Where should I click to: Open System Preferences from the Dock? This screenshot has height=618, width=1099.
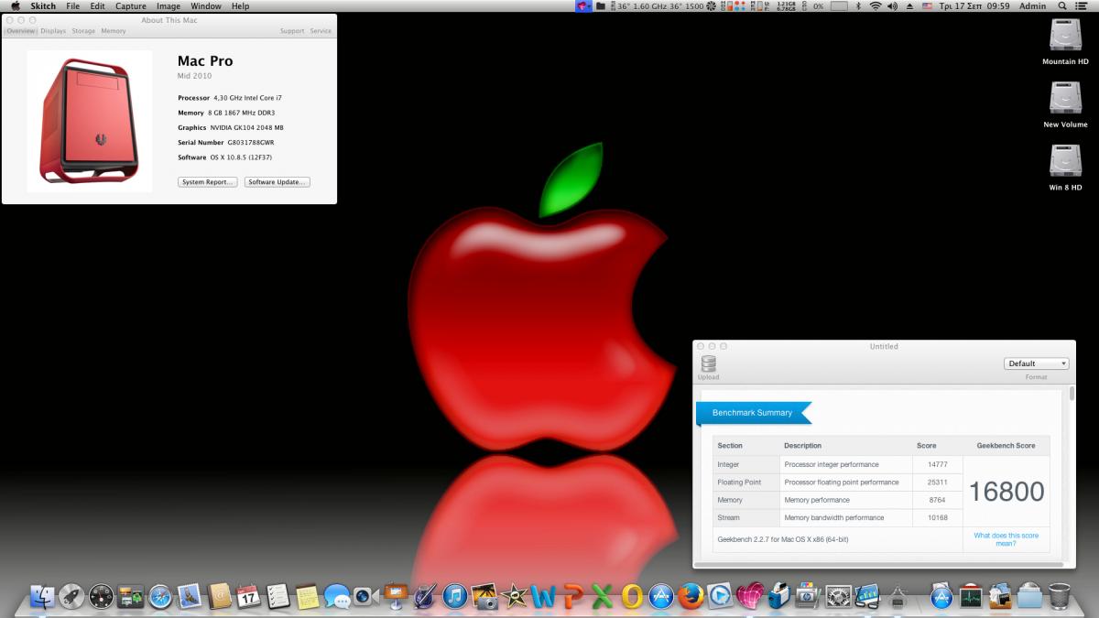point(838,597)
